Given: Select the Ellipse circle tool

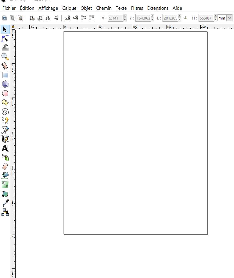Looking at the screenshot, I should pos(5,93).
